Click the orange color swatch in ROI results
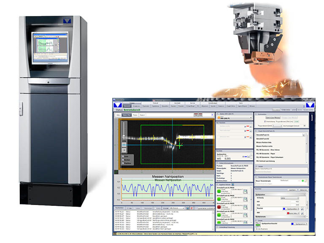The height and width of the screenshot is (243, 324). [x=248, y=137]
